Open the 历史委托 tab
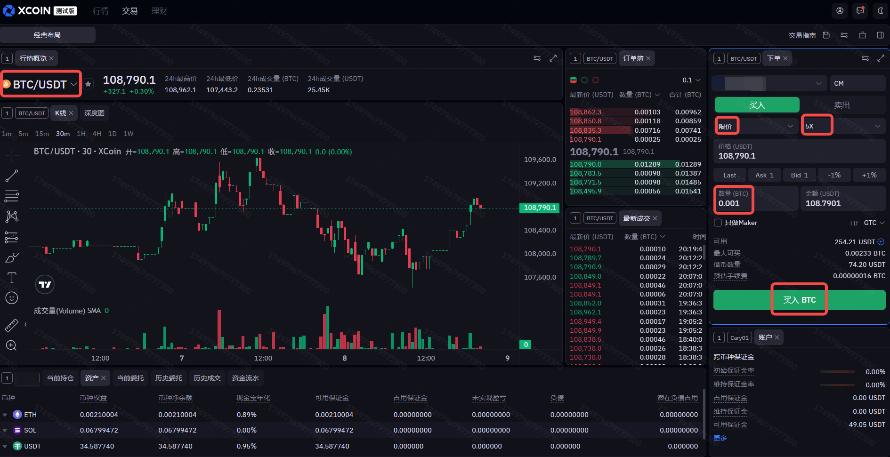This screenshot has height=457, width=890. pos(169,378)
